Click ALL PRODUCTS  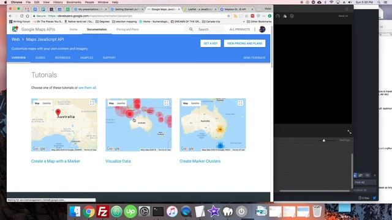click(x=239, y=29)
